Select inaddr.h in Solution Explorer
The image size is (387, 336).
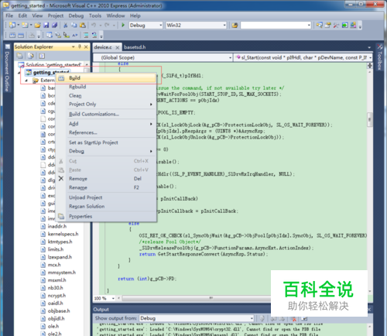pyautogui.click(x=57, y=226)
